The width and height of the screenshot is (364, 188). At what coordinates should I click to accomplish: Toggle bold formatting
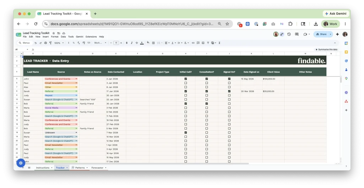(127, 43)
